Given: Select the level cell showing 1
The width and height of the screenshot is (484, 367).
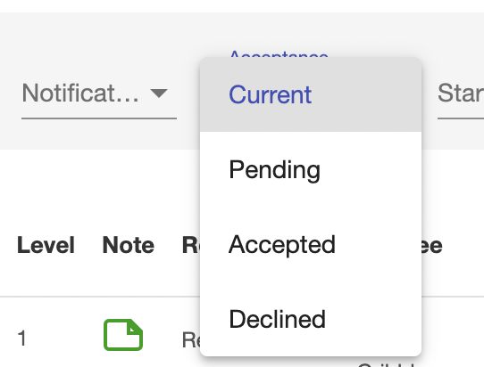Looking at the screenshot, I should point(21,338).
